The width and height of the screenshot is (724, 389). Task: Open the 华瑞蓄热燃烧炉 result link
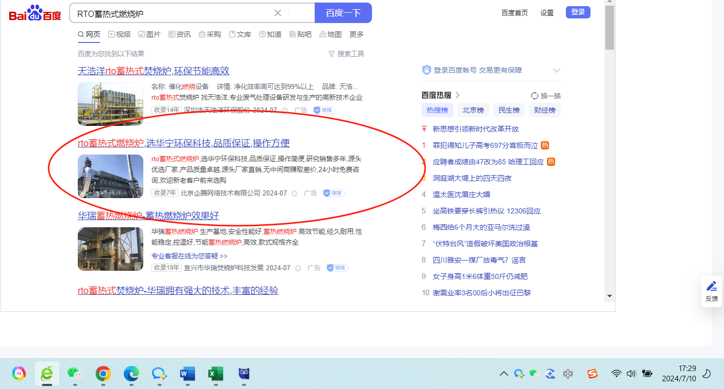(x=148, y=215)
